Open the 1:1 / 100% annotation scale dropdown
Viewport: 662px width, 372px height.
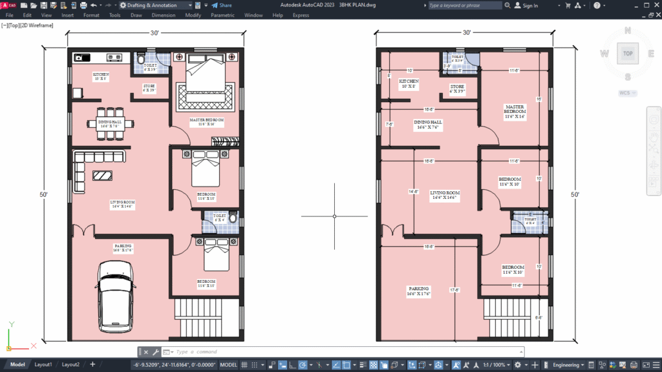pyautogui.click(x=497, y=365)
